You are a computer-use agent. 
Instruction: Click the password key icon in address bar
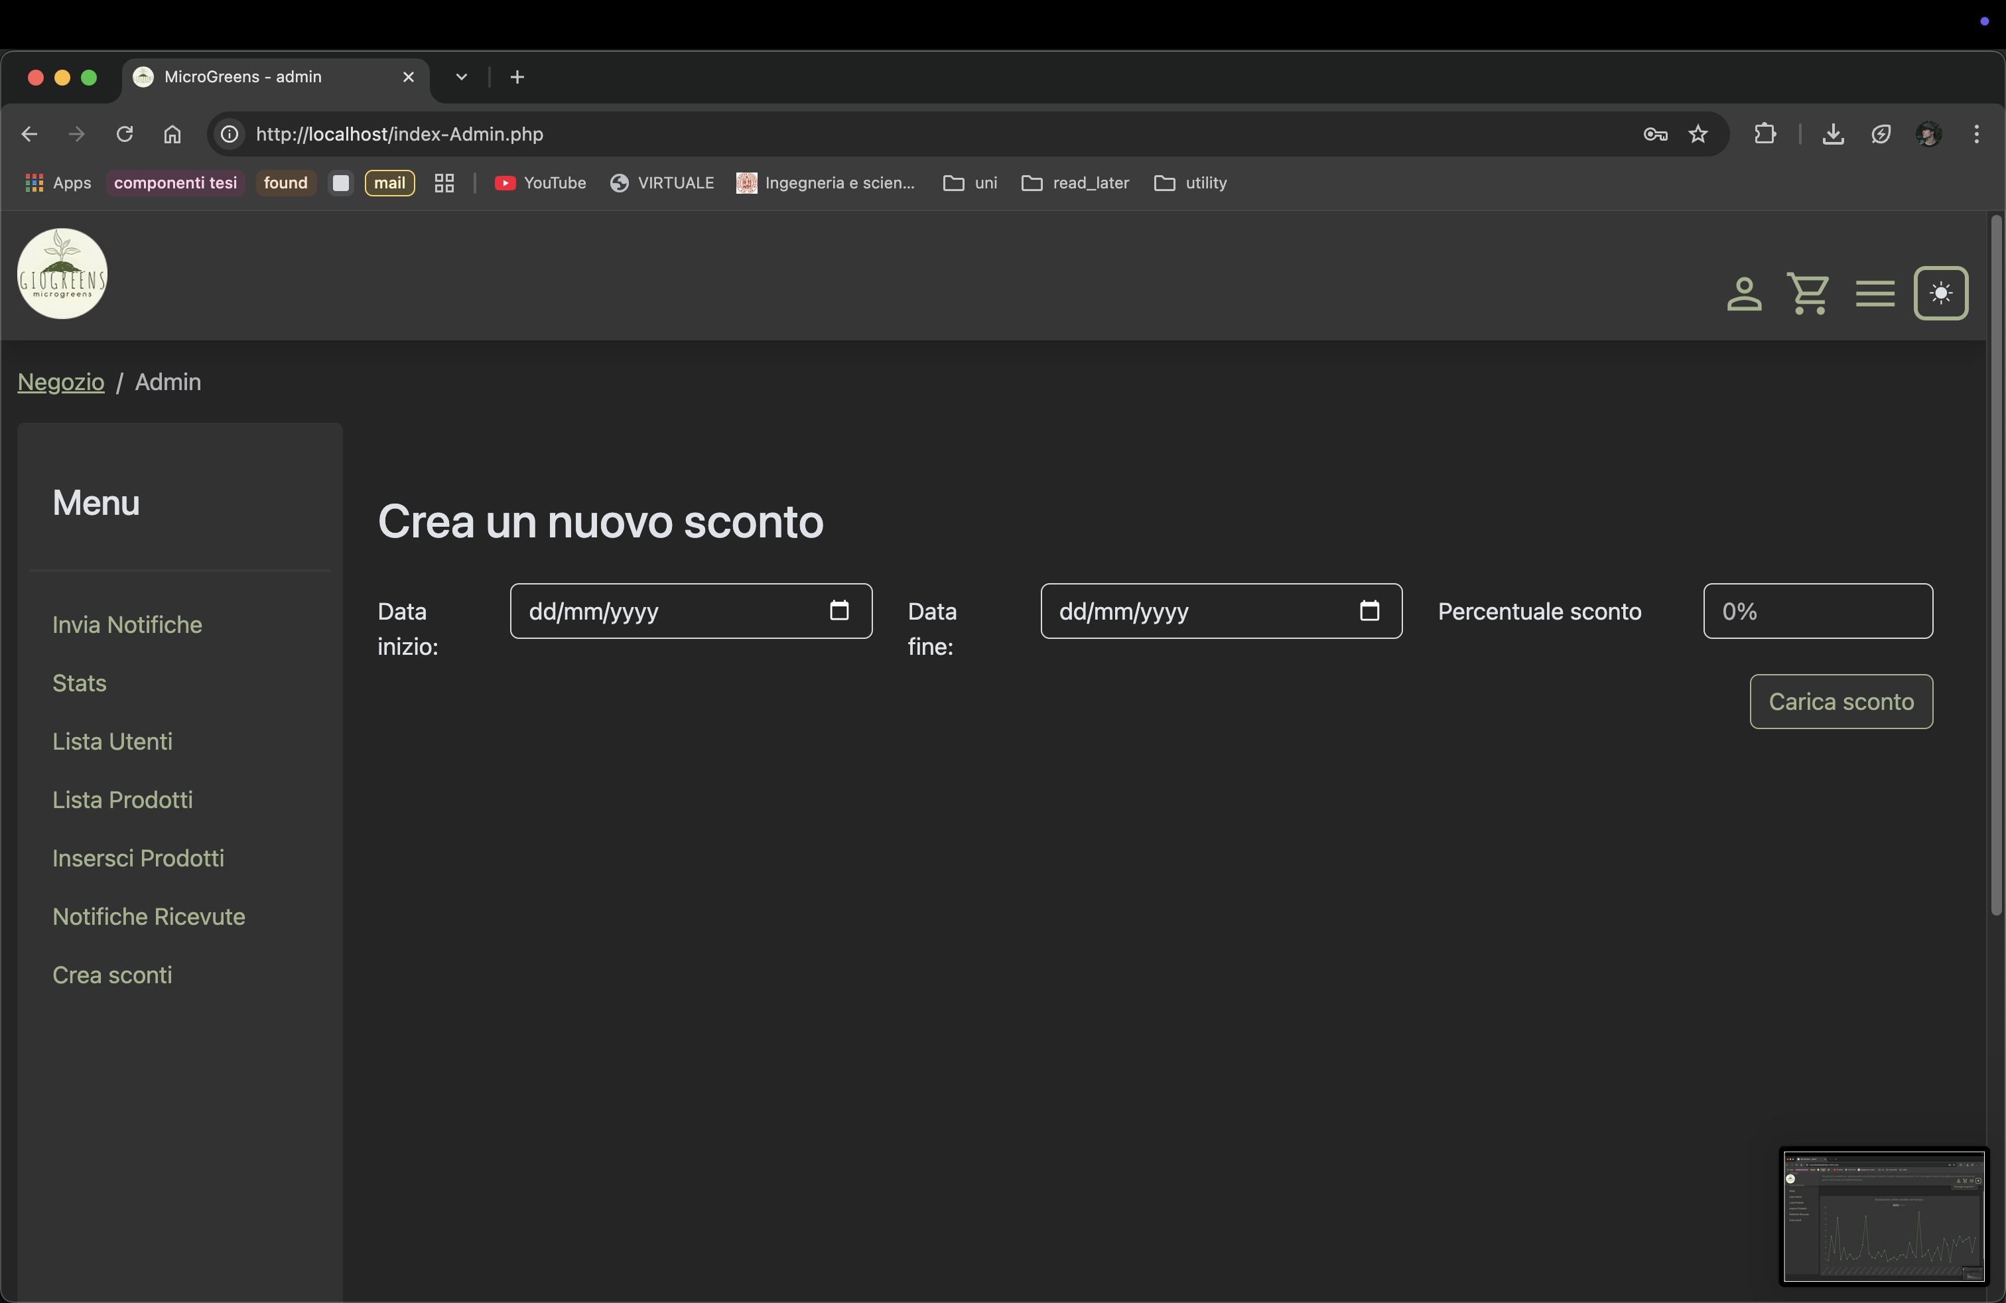click(x=1654, y=134)
